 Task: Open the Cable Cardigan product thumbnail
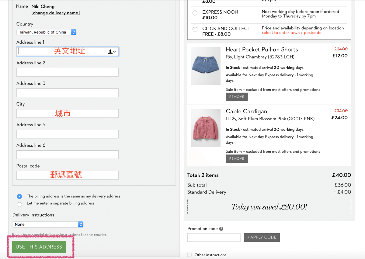coord(206,128)
